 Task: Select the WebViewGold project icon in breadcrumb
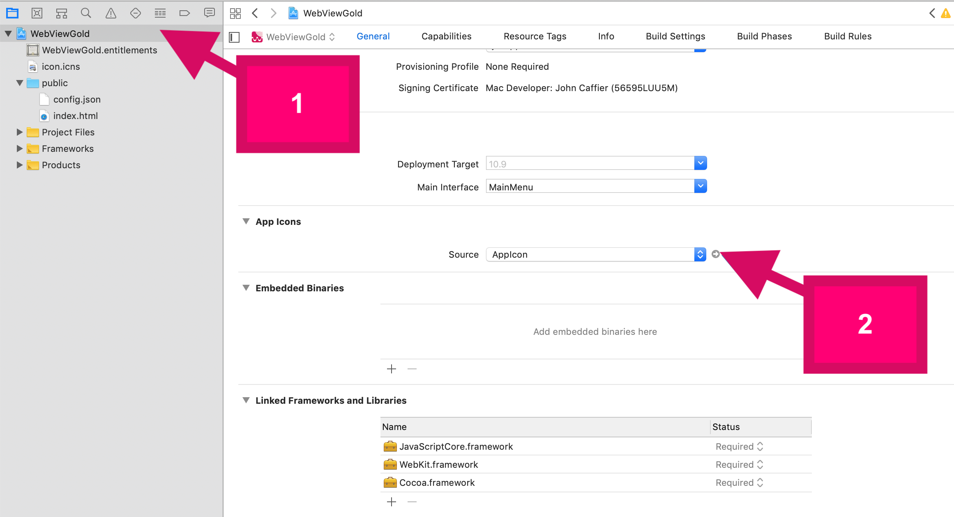pyautogui.click(x=293, y=13)
